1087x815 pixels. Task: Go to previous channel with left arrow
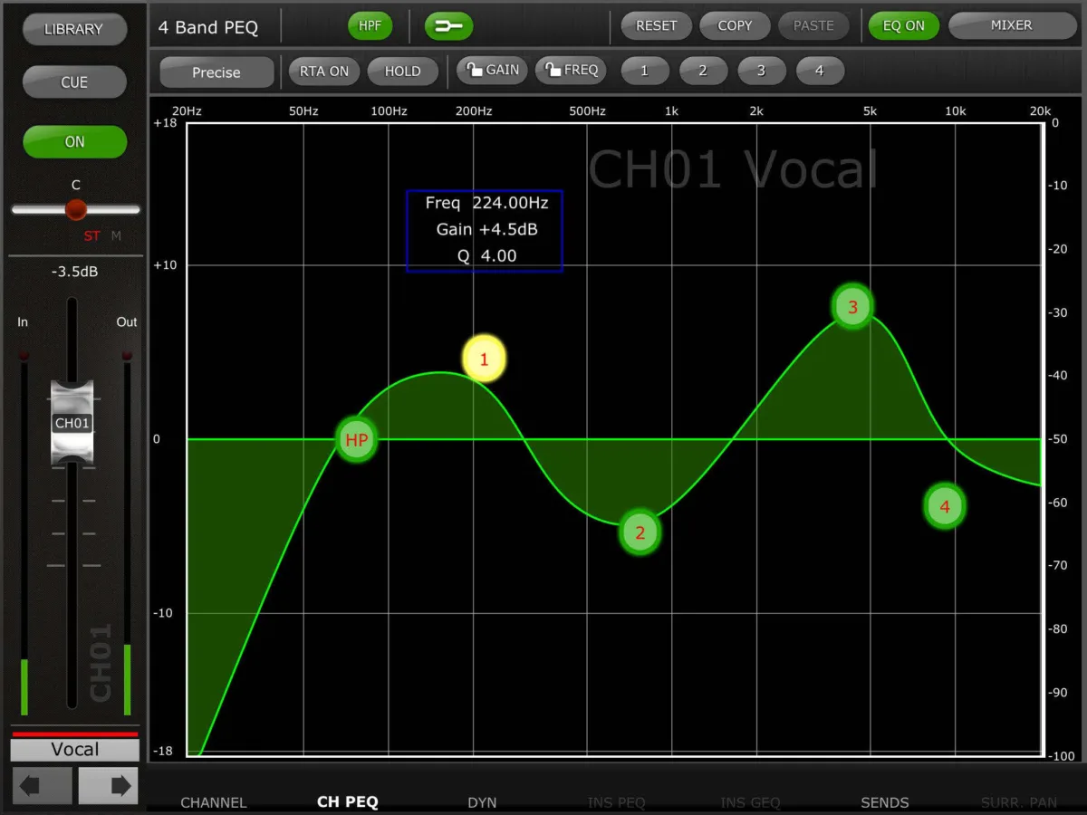[42, 786]
